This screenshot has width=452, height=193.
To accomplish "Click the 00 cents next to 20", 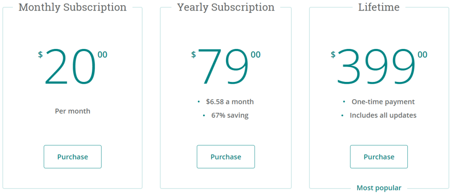I will click(x=102, y=54).
